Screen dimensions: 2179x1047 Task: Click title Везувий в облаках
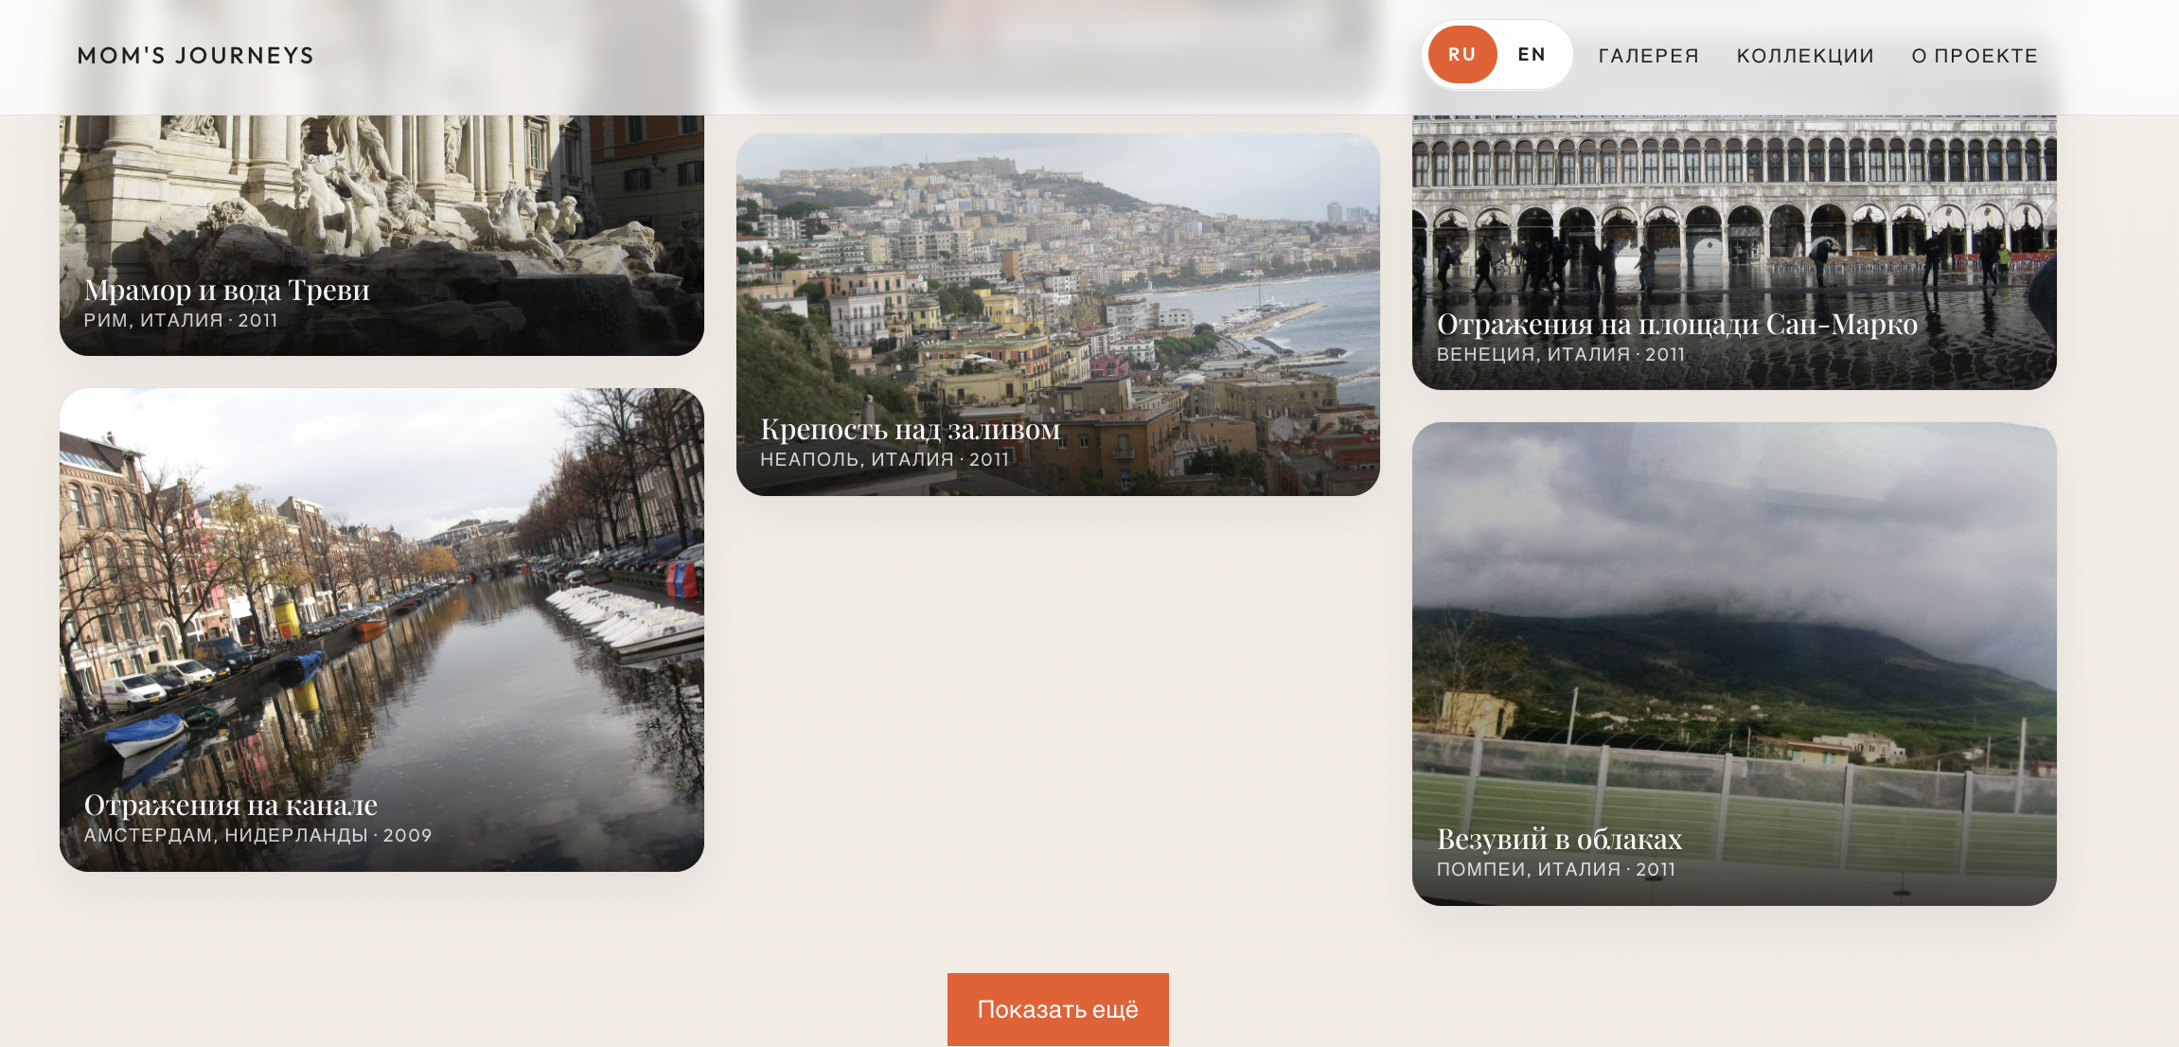pos(1558,839)
